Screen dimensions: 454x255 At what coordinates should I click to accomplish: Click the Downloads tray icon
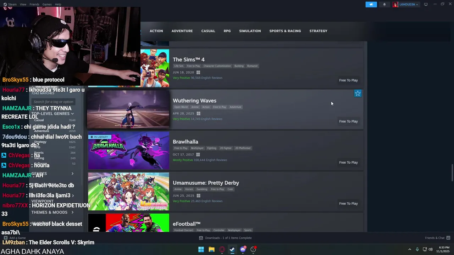[201, 238]
